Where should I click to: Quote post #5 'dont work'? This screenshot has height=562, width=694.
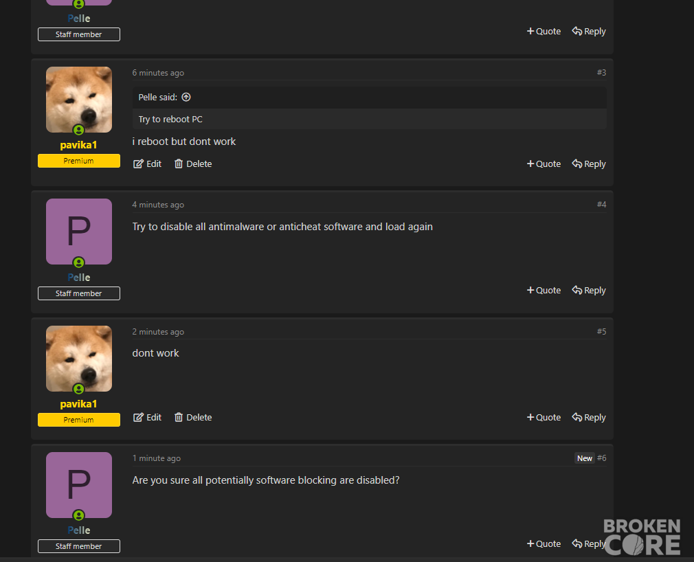point(544,417)
